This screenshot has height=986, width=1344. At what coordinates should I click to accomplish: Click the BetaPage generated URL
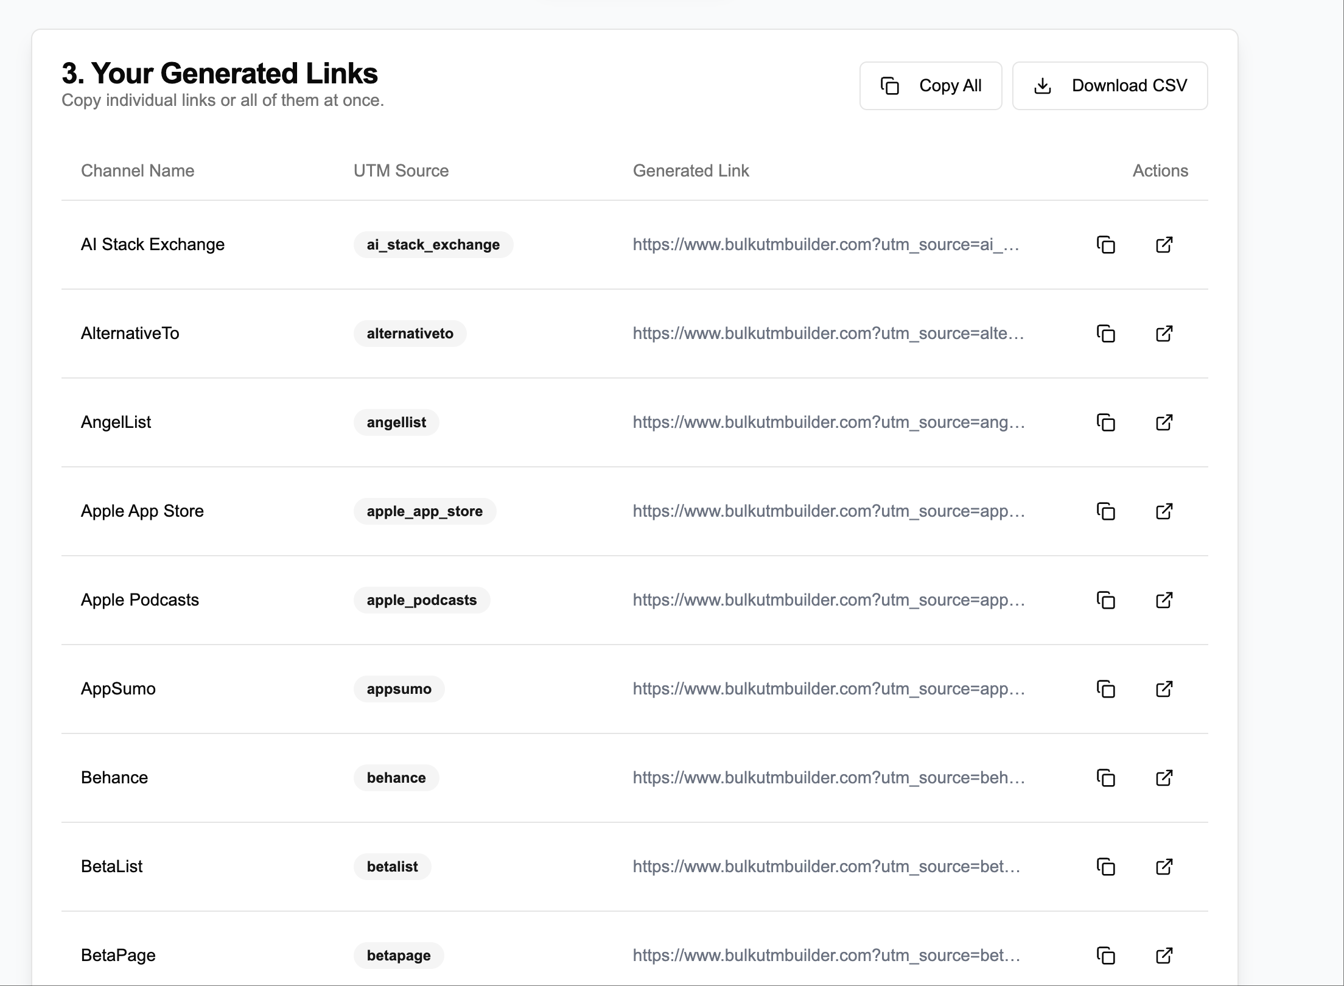pos(827,956)
